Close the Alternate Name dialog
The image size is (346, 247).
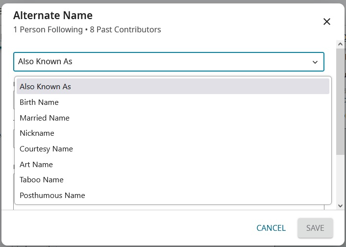click(x=327, y=22)
